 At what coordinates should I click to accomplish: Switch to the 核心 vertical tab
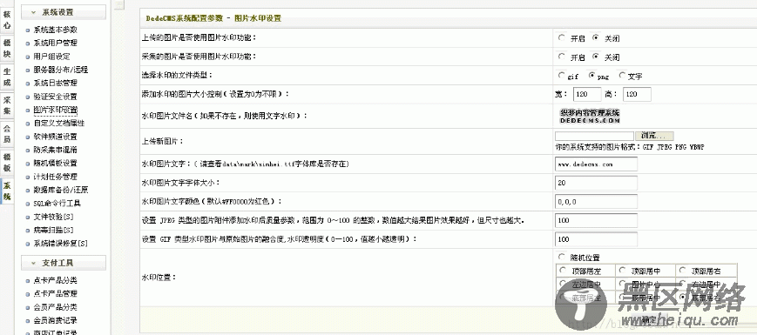pos(7,21)
